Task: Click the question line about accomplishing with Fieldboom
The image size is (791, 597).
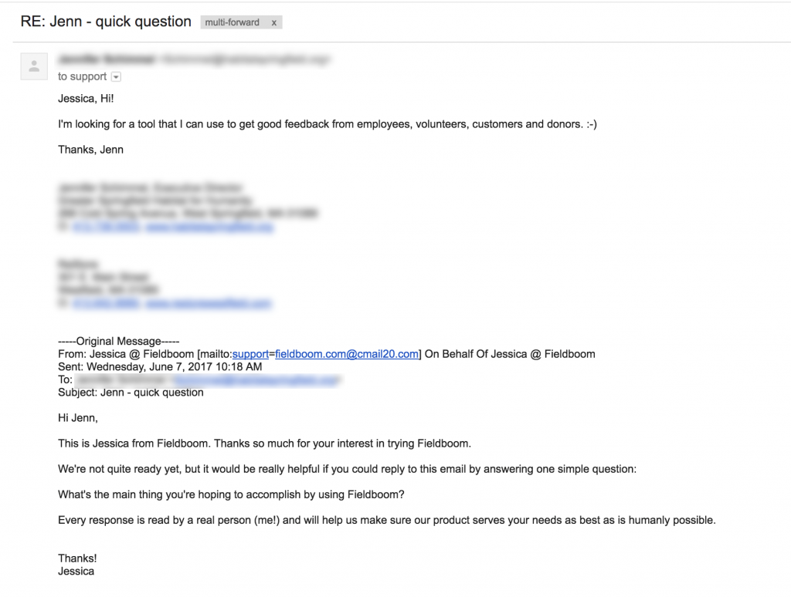Action: (x=231, y=494)
